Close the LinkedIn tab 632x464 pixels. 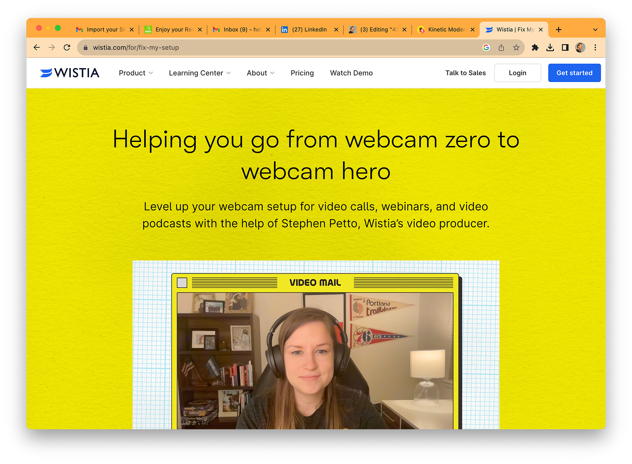[336, 30]
